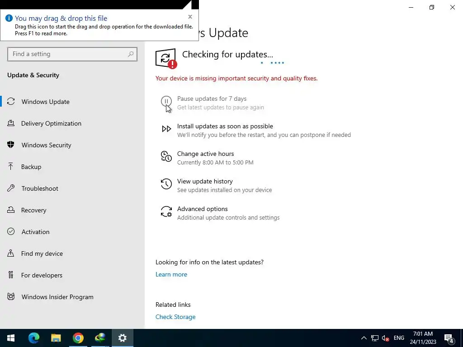Image resolution: width=463 pixels, height=347 pixels.
Task: Open the notification center
Action: (449, 338)
